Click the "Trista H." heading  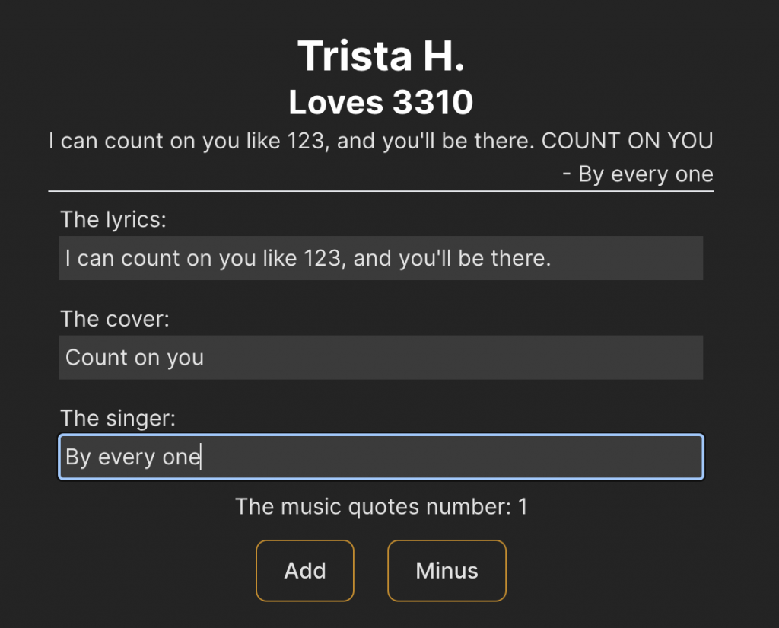381,56
